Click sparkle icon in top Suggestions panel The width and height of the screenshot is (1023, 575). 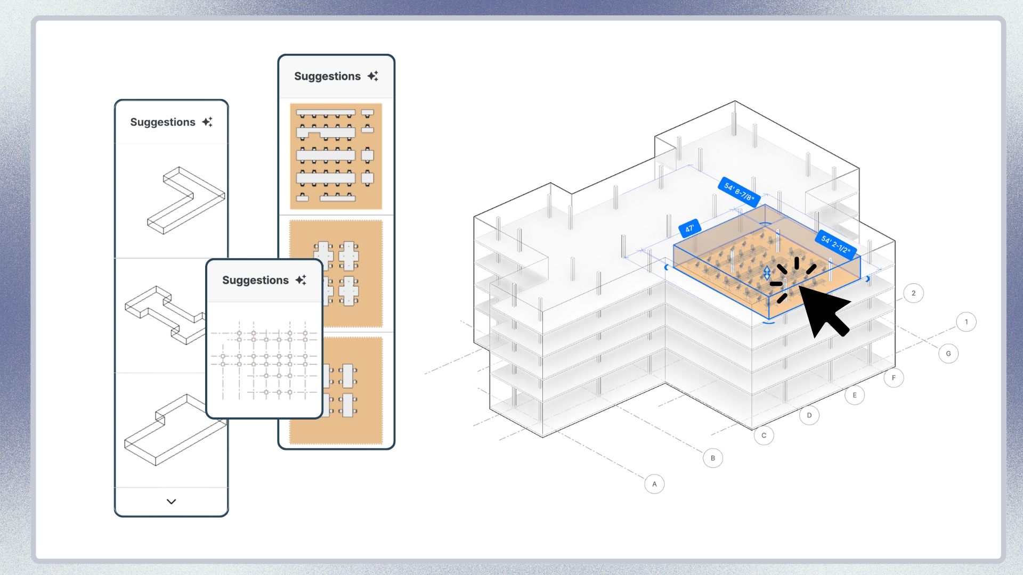[373, 76]
